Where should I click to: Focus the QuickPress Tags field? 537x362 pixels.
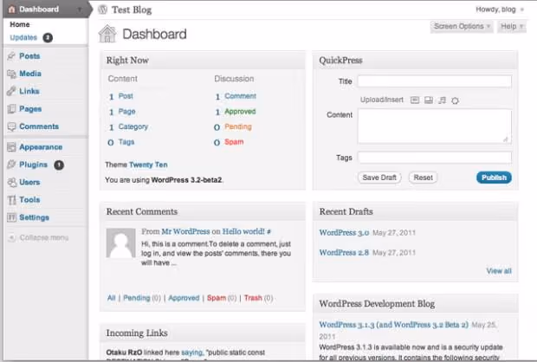pyautogui.click(x=435, y=158)
